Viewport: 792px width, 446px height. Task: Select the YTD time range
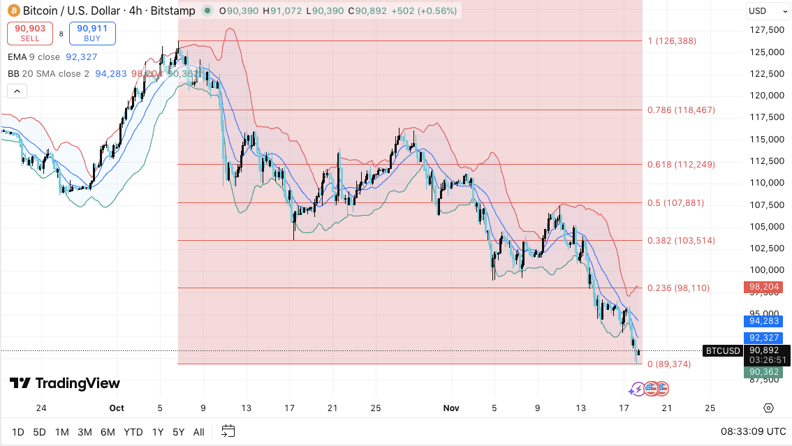point(133,432)
